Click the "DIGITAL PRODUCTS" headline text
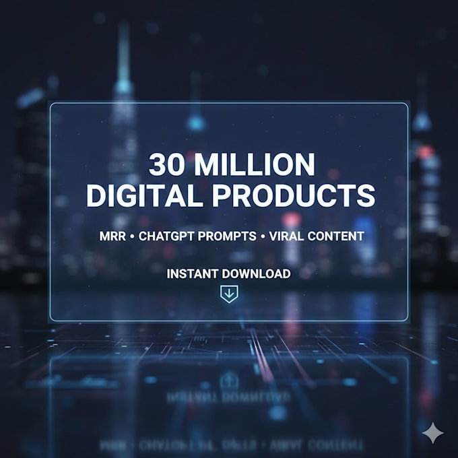The height and width of the screenshot is (458, 458). 231,195
